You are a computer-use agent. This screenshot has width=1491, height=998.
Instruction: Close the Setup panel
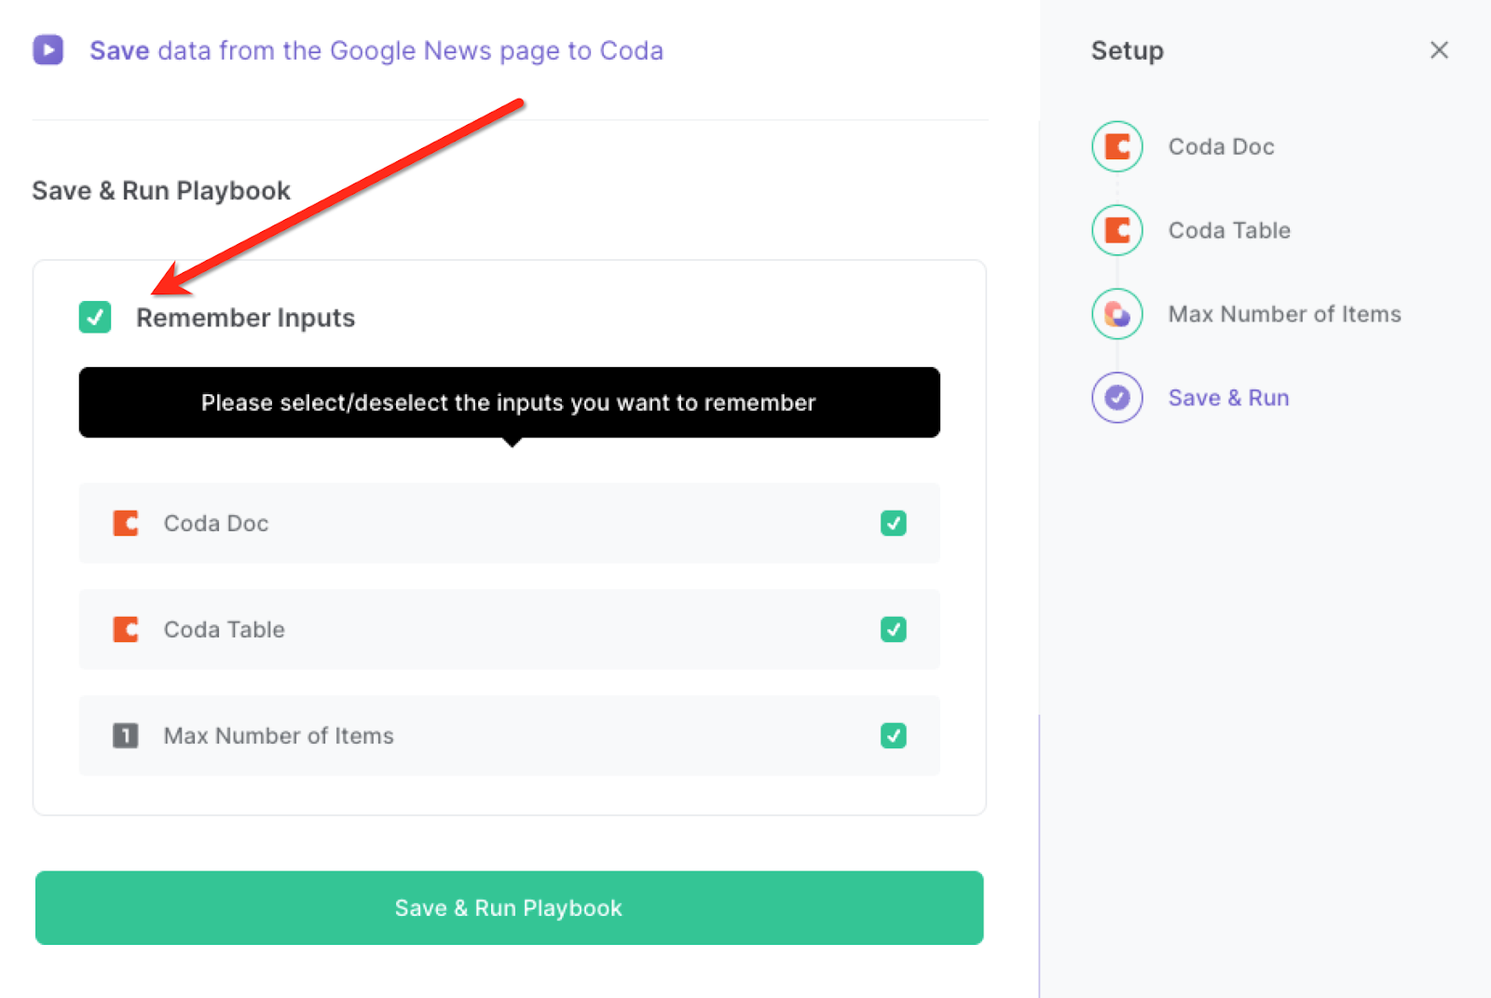coord(1440,50)
